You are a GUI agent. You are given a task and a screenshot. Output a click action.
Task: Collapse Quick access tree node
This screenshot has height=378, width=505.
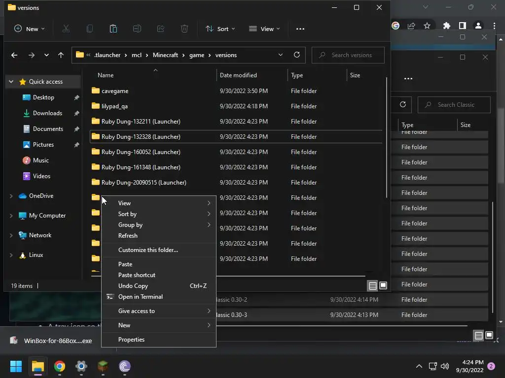pyautogui.click(x=11, y=82)
